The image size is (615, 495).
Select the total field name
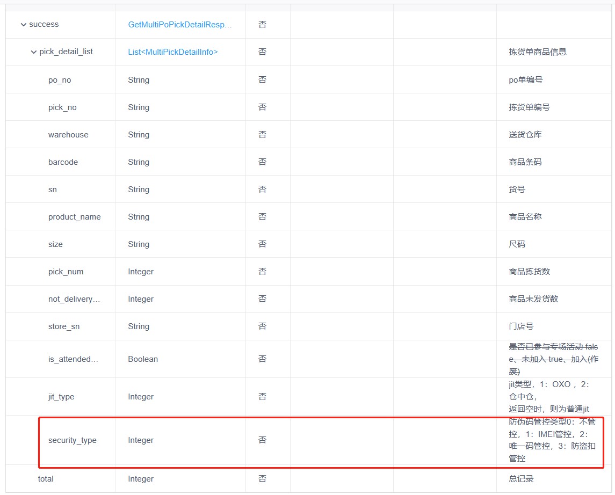[x=46, y=479]
